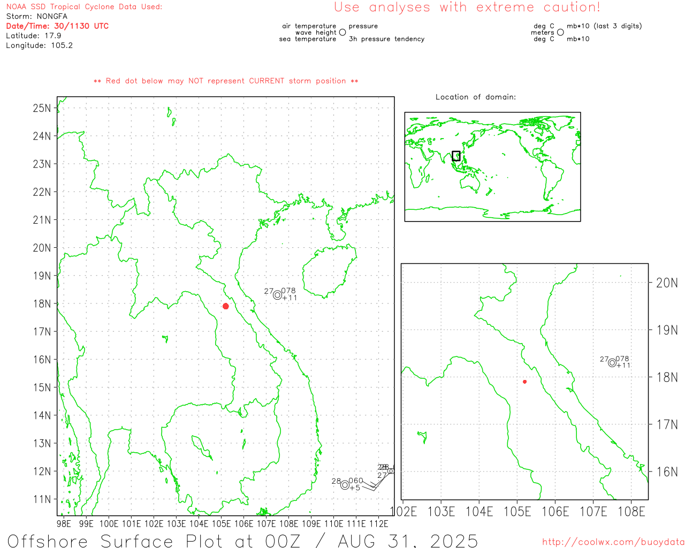The image size is (685, 548).
Task: Click the '17N' label on the inset map
Action: click(667, 424)
